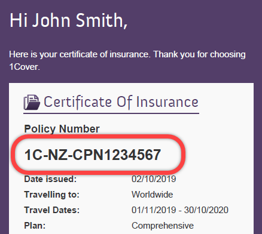
Task: Click the underline beneath certificate heading
Action: pyautogui.click(x=111, y=113)
